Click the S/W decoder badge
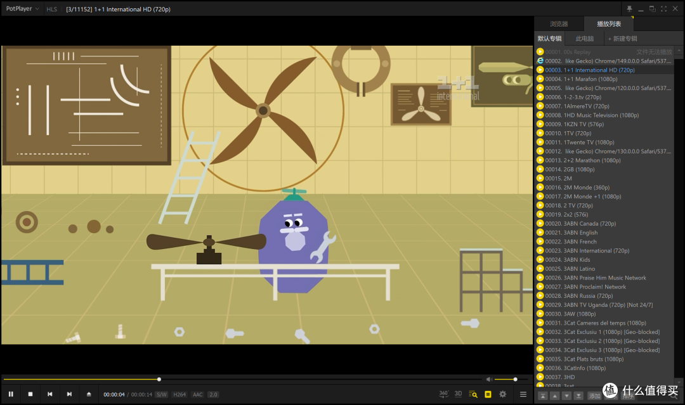This screenshot has height=405, width=685. (162, 394)
